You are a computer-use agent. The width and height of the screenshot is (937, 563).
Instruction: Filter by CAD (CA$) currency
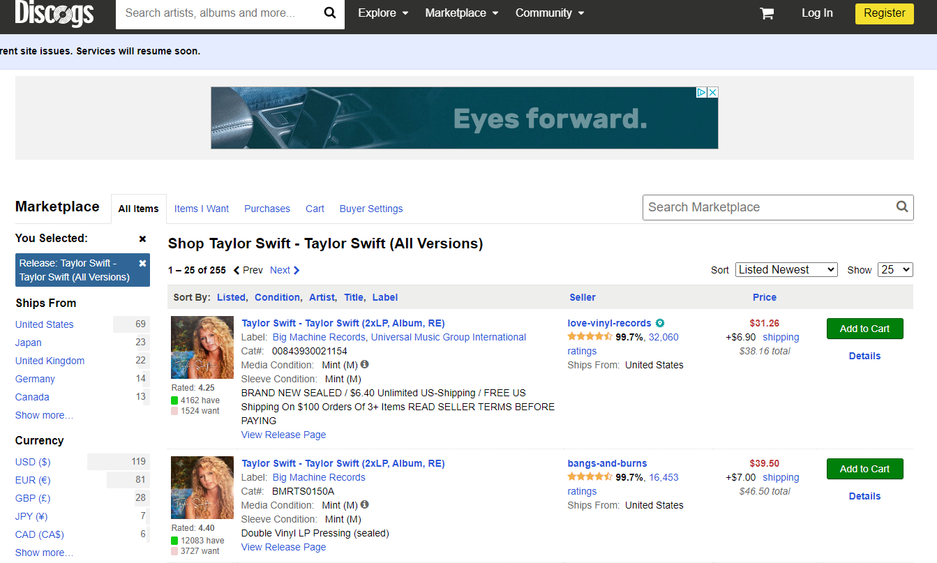40,534
